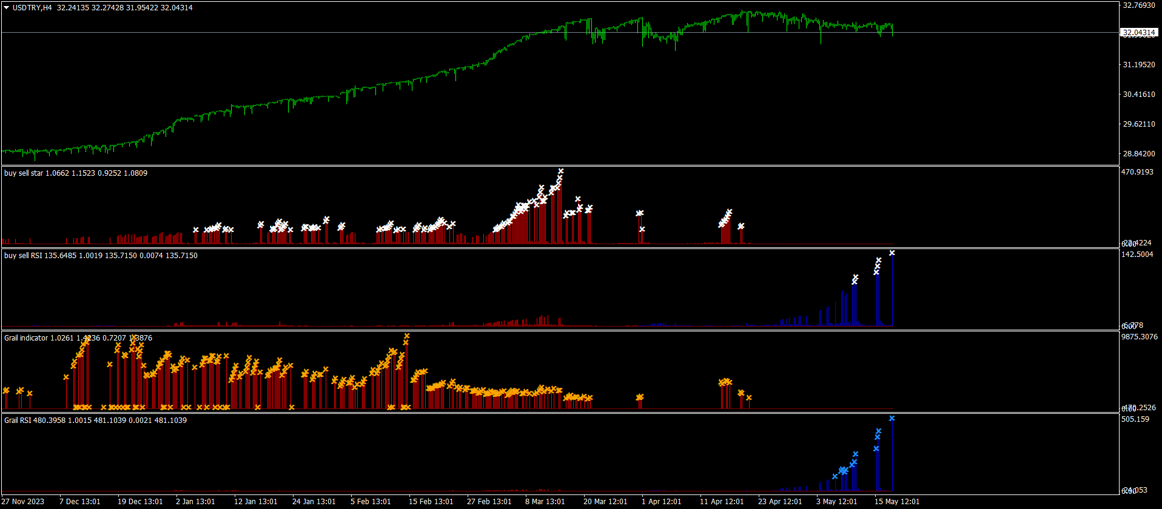Screen dimensions: 1162x509
Task: Click scale value 142.5004 in buy sell RSI pane
Action: point(1137,254)
